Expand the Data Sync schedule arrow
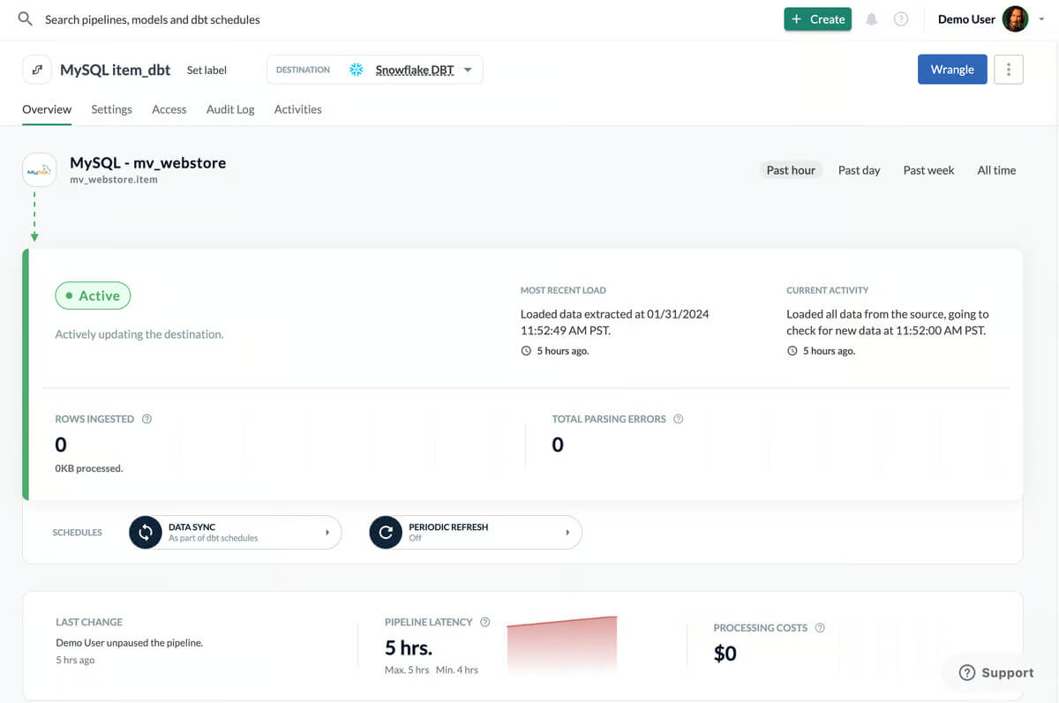Viewport: 1059px width, 703px height. [327, 533]
